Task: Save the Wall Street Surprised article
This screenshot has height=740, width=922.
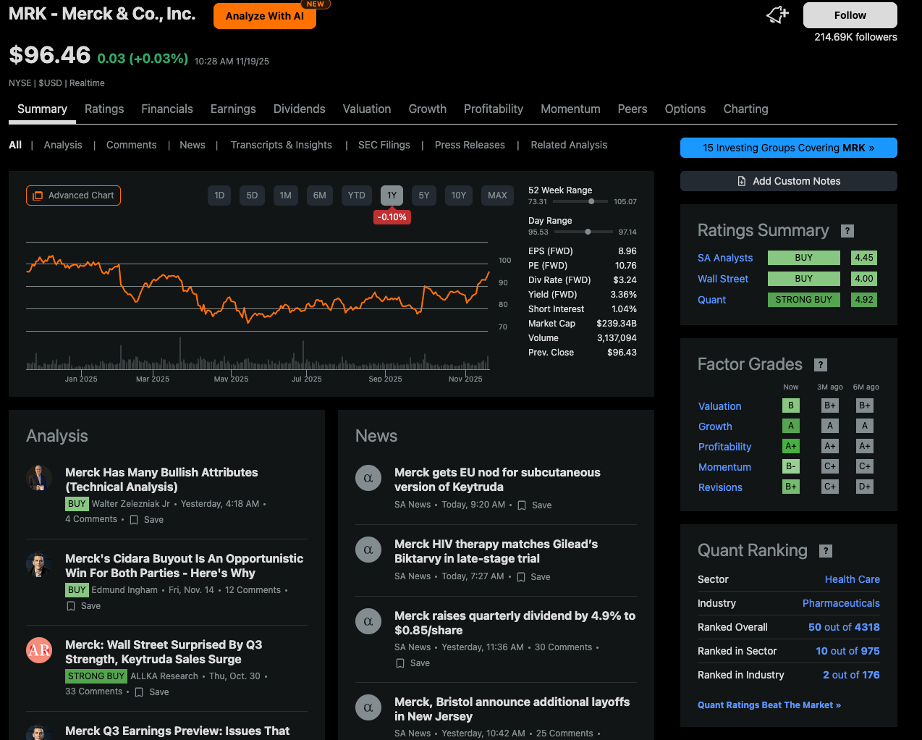Action: (x=152, y=692)
